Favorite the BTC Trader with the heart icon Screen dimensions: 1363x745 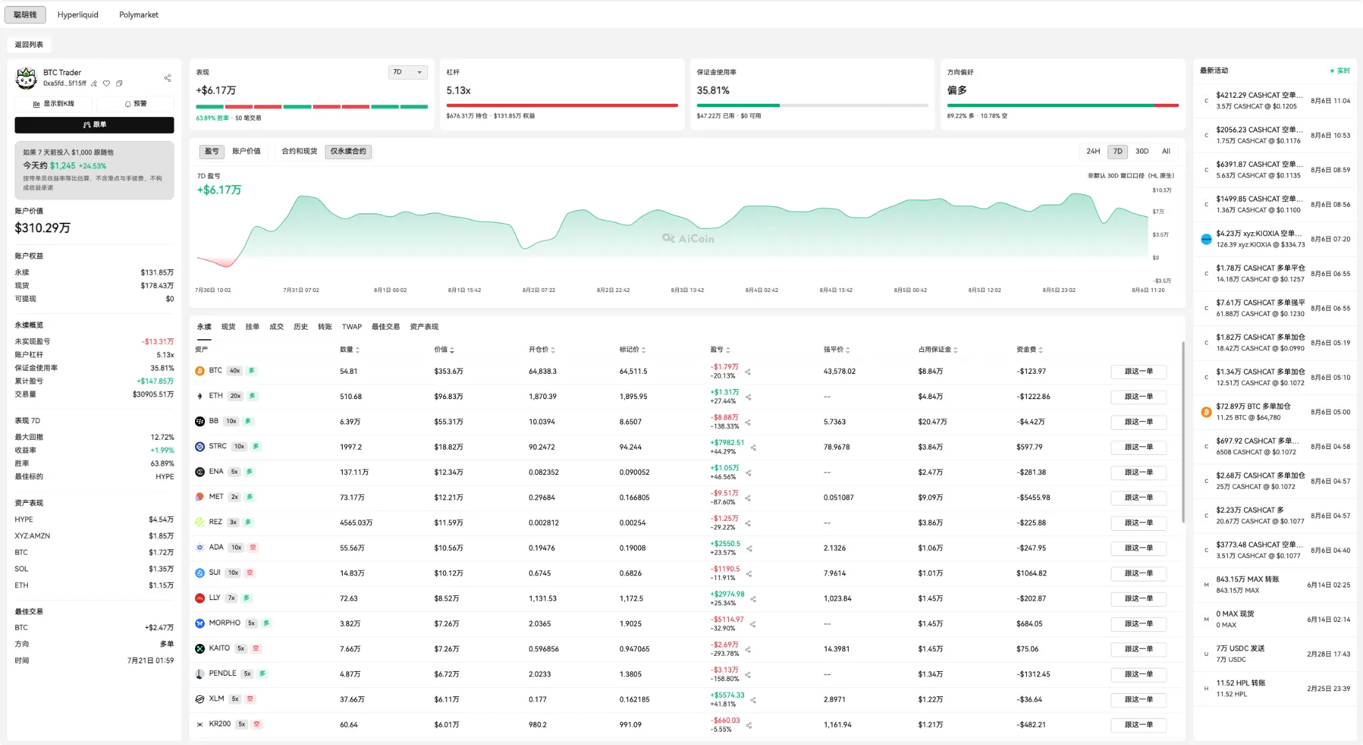[x=106, y=84]
